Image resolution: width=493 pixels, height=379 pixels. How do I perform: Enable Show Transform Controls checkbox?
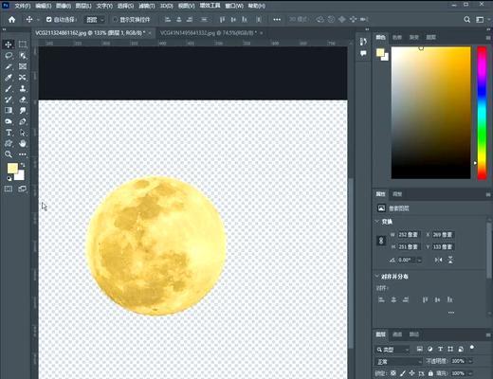pos(115,20)
